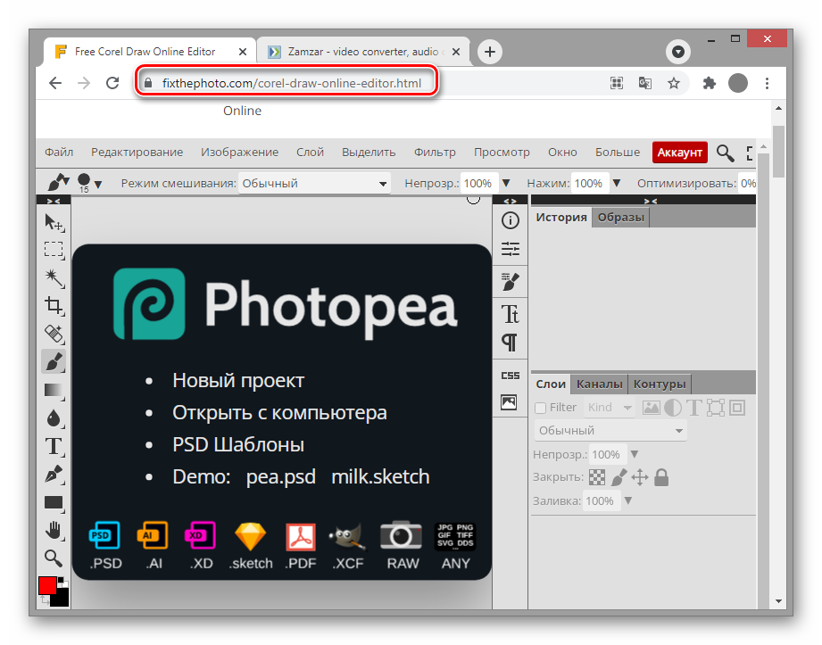822x645 pixels.
Task: Click the text layer filter icon
Action: pos(694,408)
